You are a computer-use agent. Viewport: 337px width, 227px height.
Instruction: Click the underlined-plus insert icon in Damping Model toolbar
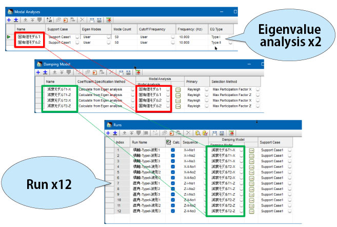(x=45, y=72)
